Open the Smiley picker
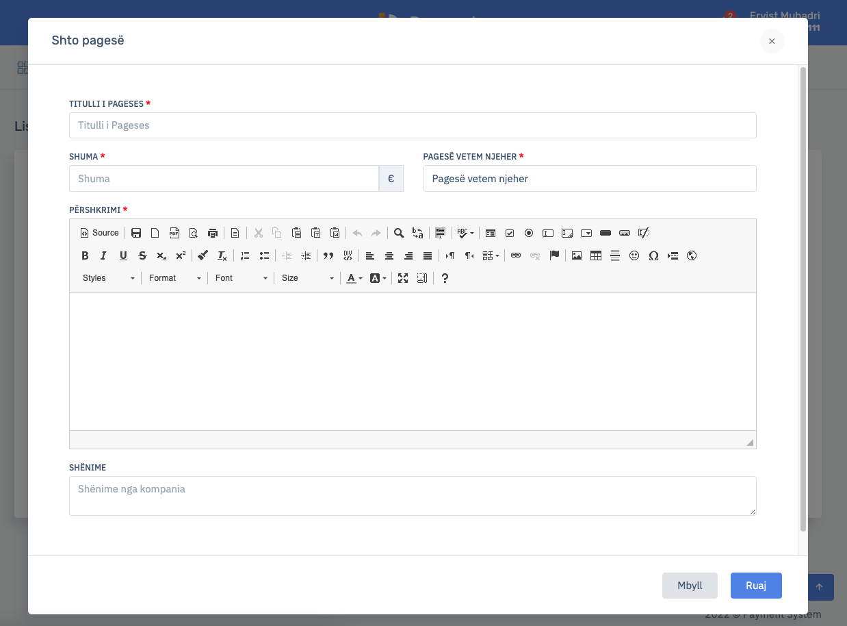Screen dimensions: 847x626 (634, 255)
